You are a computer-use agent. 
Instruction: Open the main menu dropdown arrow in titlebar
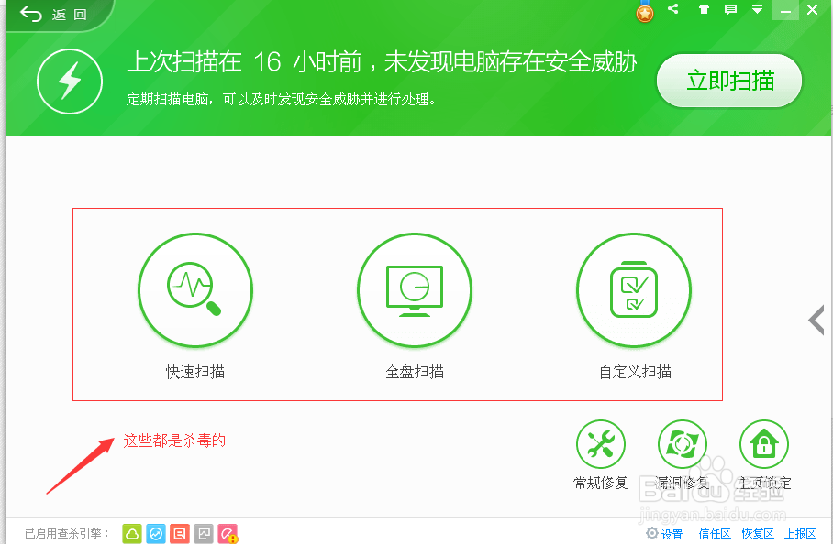point(756,10)
